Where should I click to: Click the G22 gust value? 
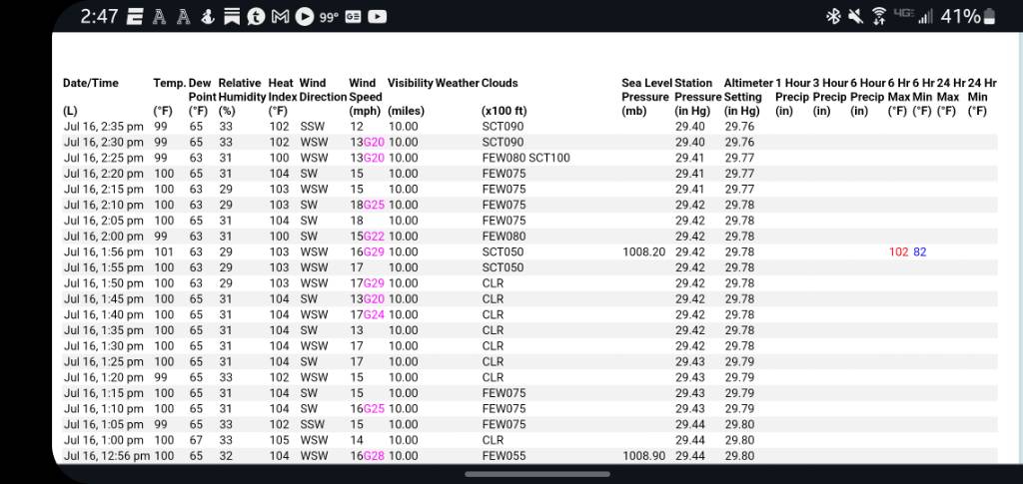coord(374,237)
